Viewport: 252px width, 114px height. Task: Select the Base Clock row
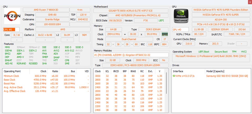46,80
